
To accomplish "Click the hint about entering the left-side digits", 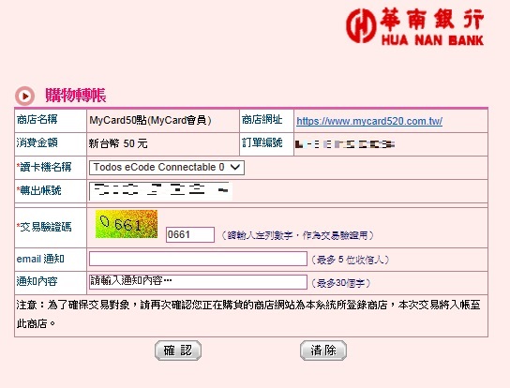I will click(297, 235).
